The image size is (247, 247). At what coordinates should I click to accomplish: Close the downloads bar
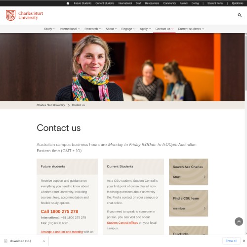point(244,241)
